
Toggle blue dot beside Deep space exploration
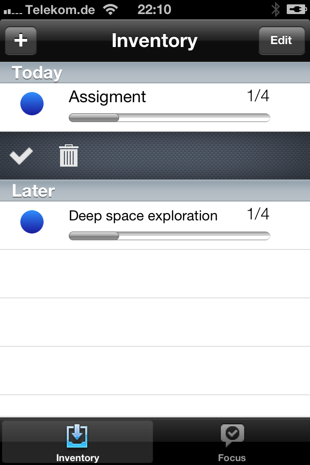click(x=32, y=222)
